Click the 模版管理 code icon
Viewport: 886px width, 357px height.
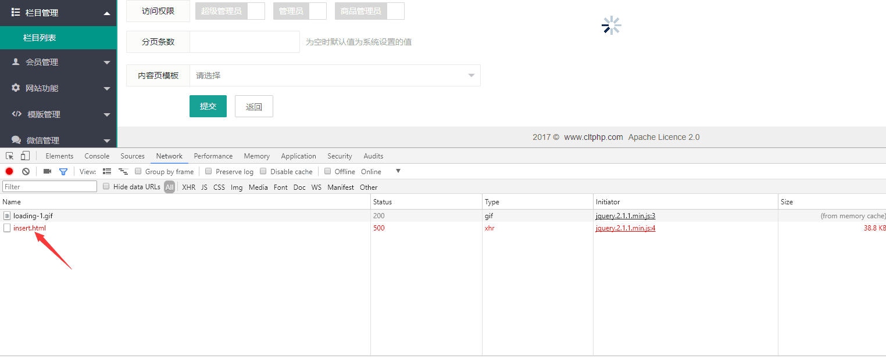click(17, 114)
